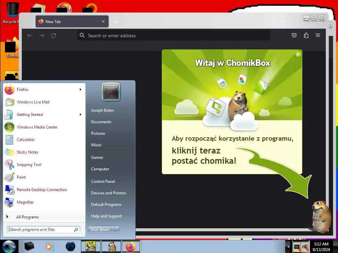
Task: Open dark globe taskbar icon
Action: (x=71, y=246)
